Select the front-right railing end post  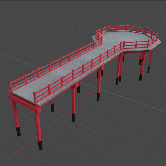tap(35, 98)
